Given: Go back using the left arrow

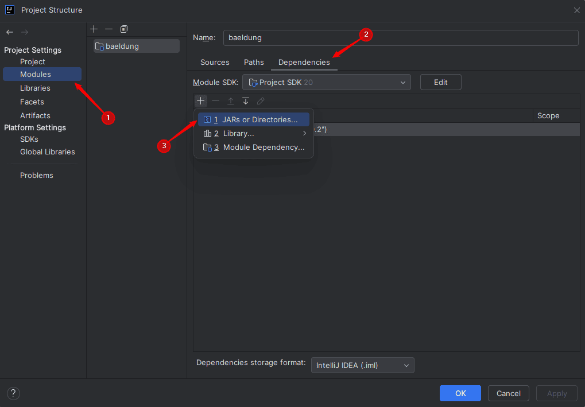Looking at the screenshot, I should click(x=10, y=32).
